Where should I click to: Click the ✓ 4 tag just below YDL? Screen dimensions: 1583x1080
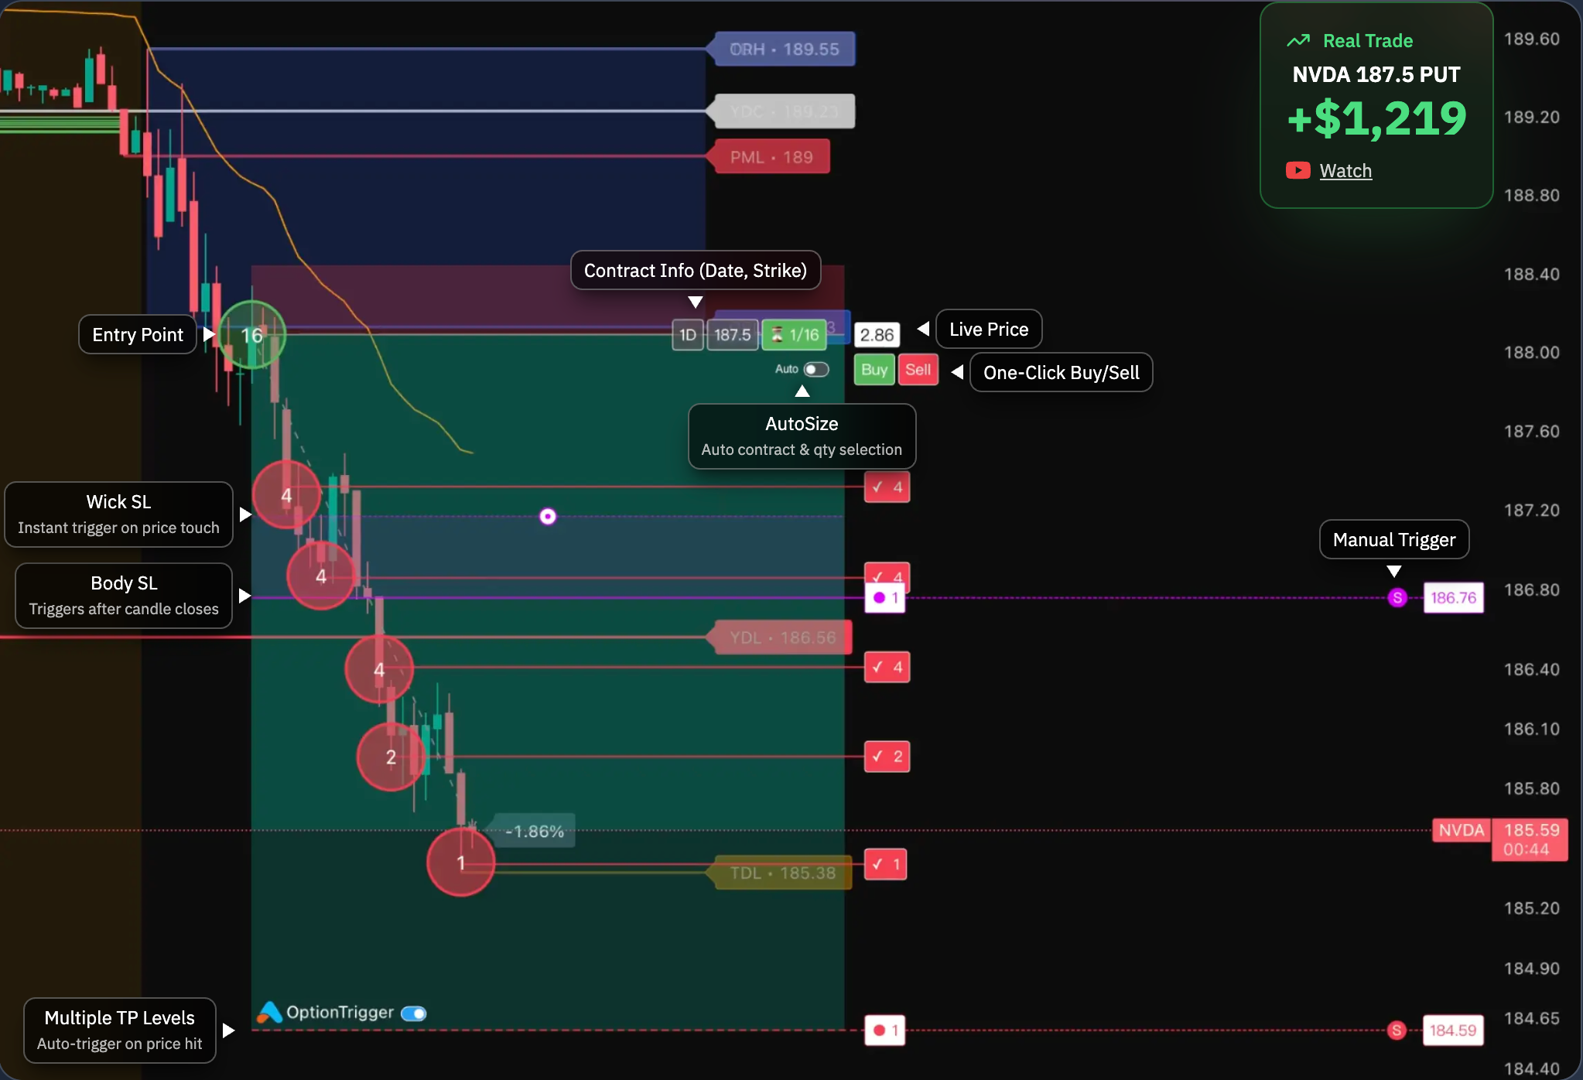[x=887, y=667]
